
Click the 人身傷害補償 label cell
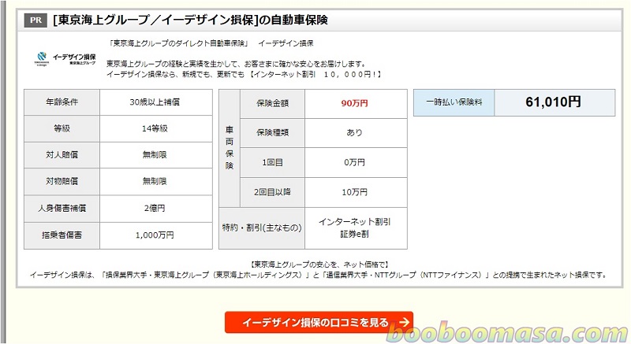pos(62,209)
